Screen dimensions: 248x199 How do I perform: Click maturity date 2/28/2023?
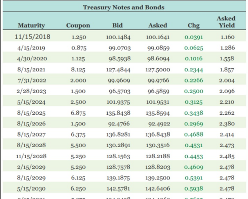(31, 91)
